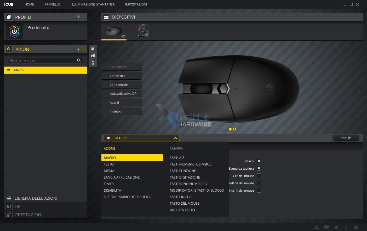Collapse the MACRO action type dropdown
367x231 pixels.
tap(175, 138)
